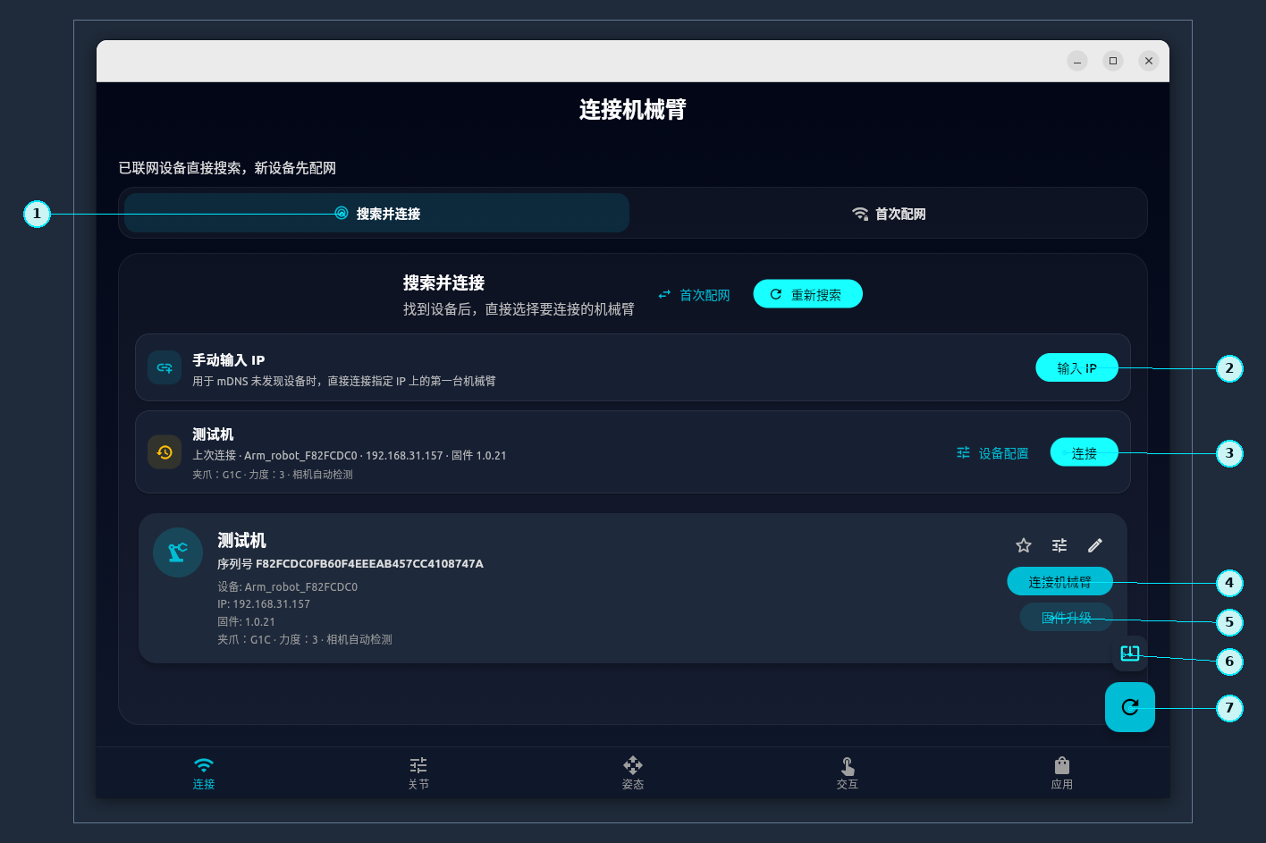Click the 连接机械臂 button
The height and width of the screenshot is (843, 1266).
1059,581
